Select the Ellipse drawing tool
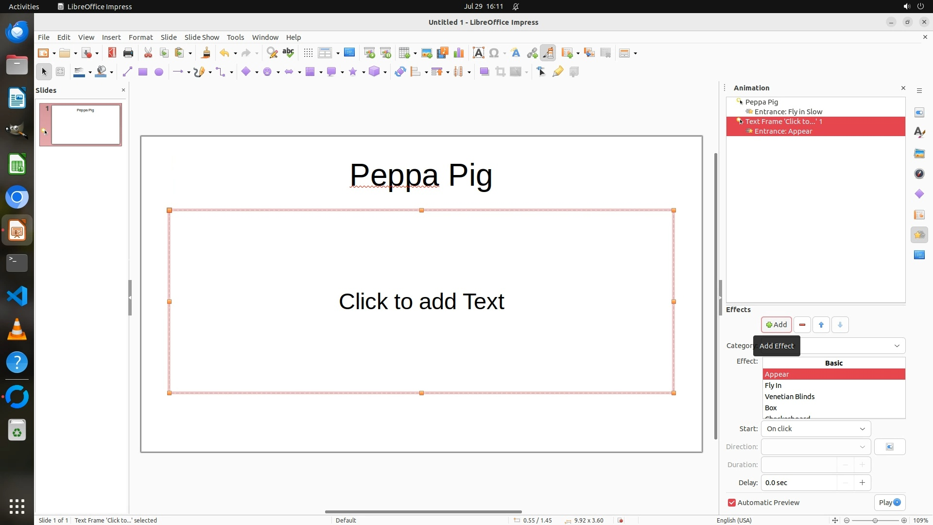 (158, 72)
